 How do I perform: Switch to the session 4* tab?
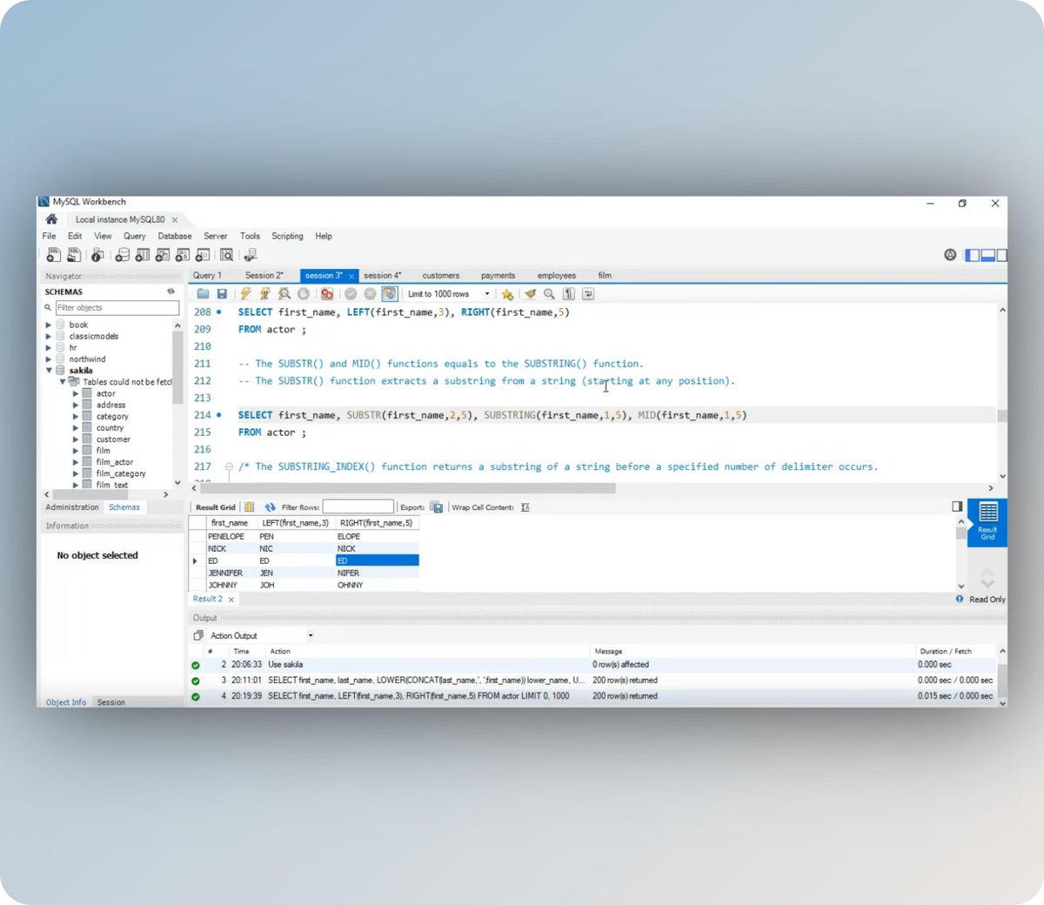point(383,276)
